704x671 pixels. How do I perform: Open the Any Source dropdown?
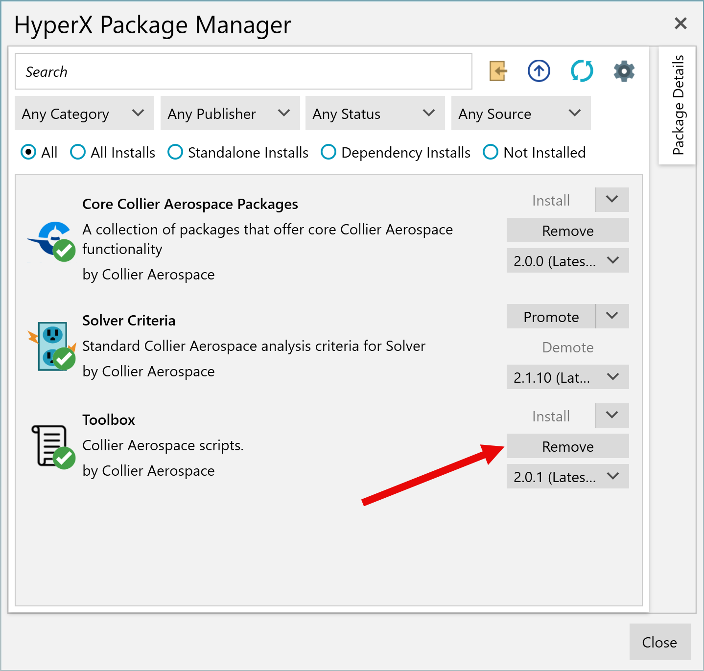(521, 114)
